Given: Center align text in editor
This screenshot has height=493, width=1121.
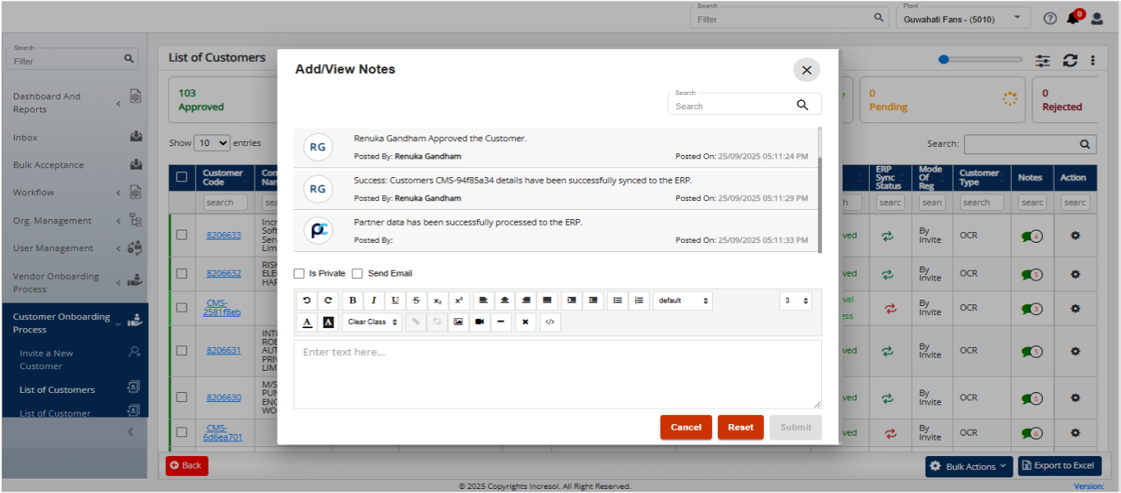Looking at the screenshot, I should (505, 301).
